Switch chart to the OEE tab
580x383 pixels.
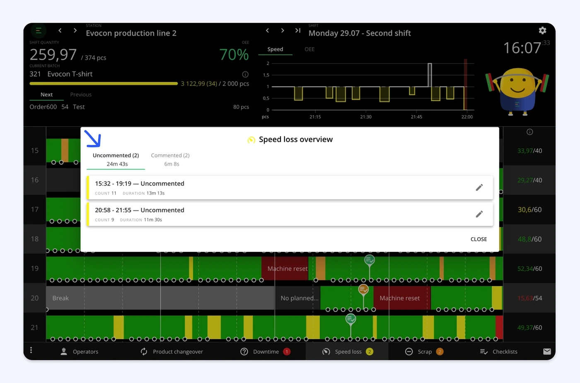(x=309, y=49)
